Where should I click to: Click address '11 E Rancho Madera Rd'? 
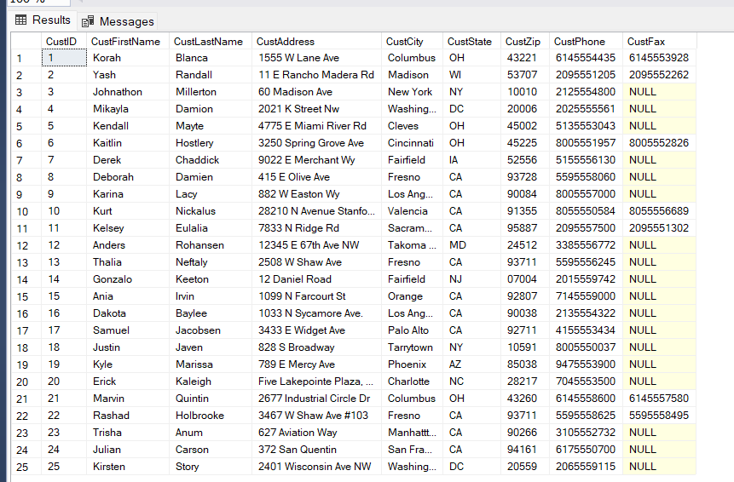coord(316,75)
